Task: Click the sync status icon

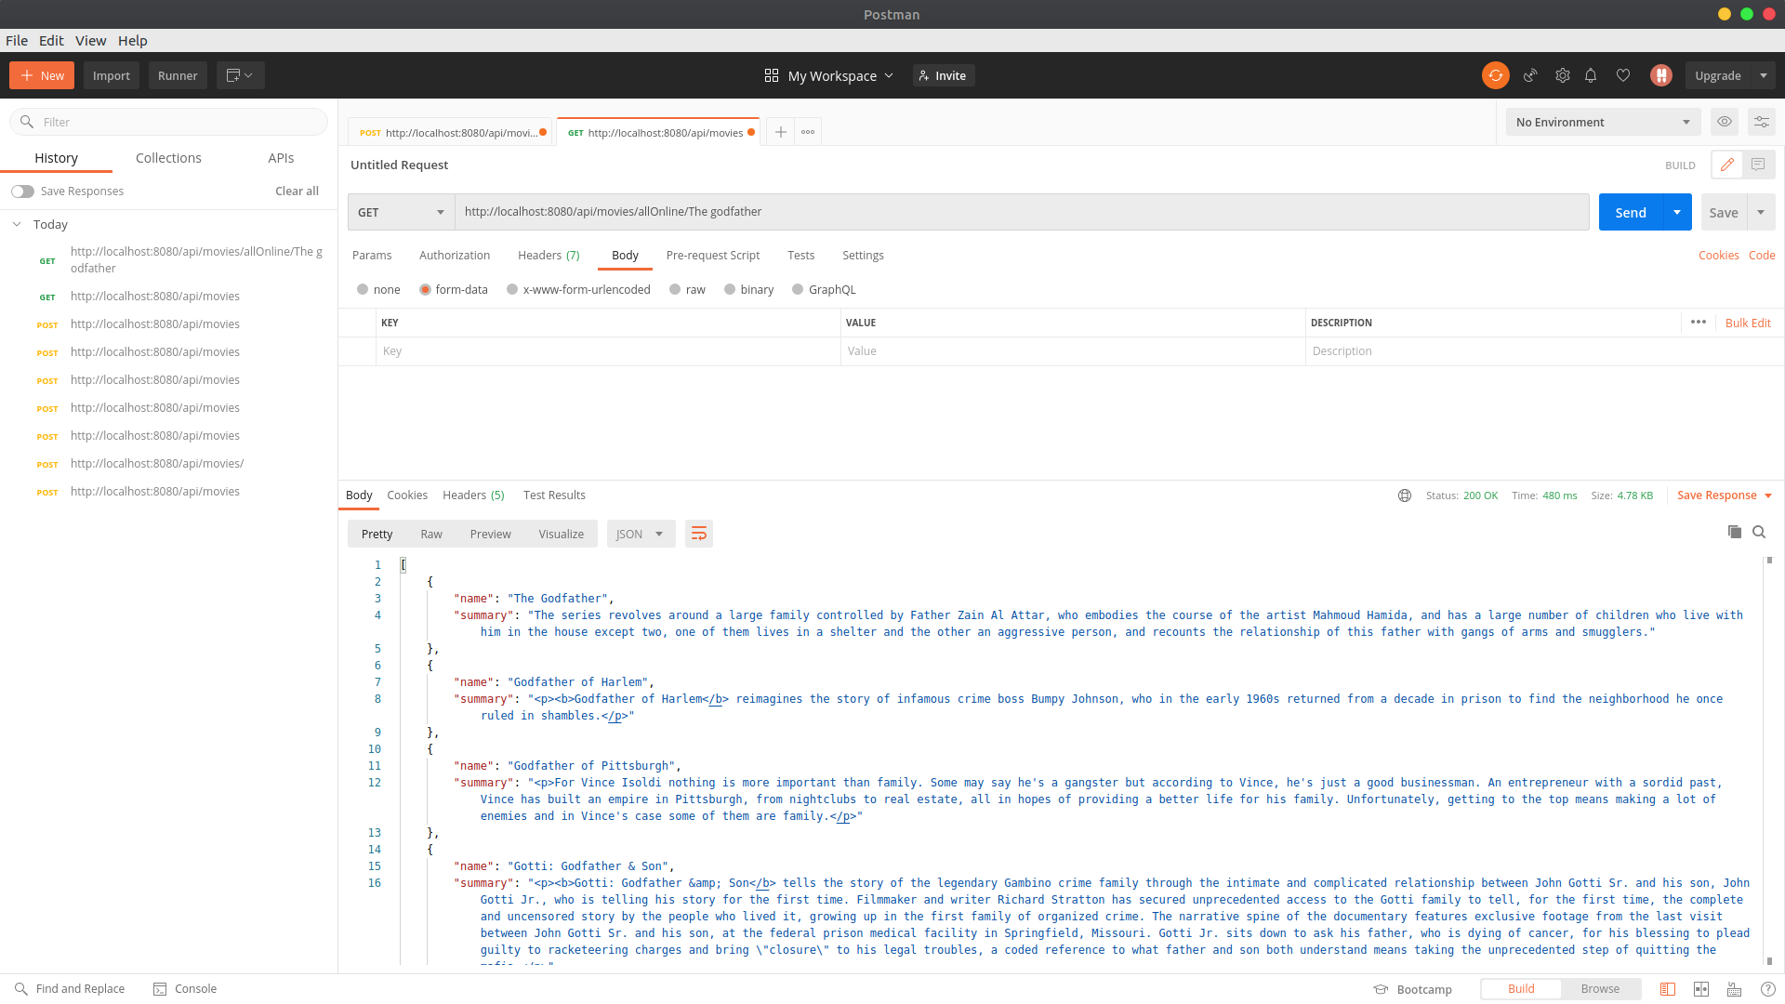Action: pyautogui.click(x=1495, y=75)
